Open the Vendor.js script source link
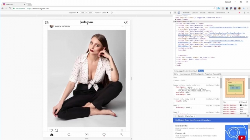 coord(228,27)
